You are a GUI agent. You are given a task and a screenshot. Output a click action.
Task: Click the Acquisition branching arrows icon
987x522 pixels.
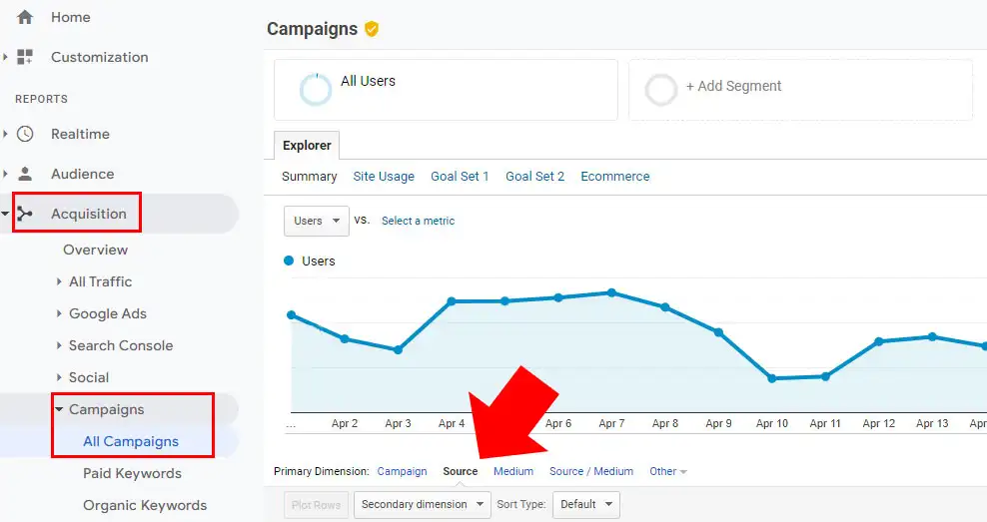tap(25, 214)
